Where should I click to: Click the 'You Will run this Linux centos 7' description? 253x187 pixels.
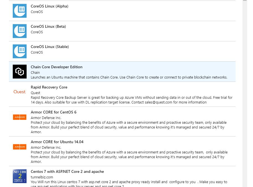(x=129, y=184)
